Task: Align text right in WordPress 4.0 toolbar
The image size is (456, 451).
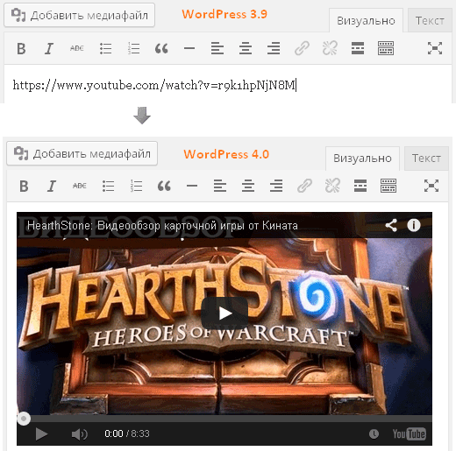Action: click(276, 186)
